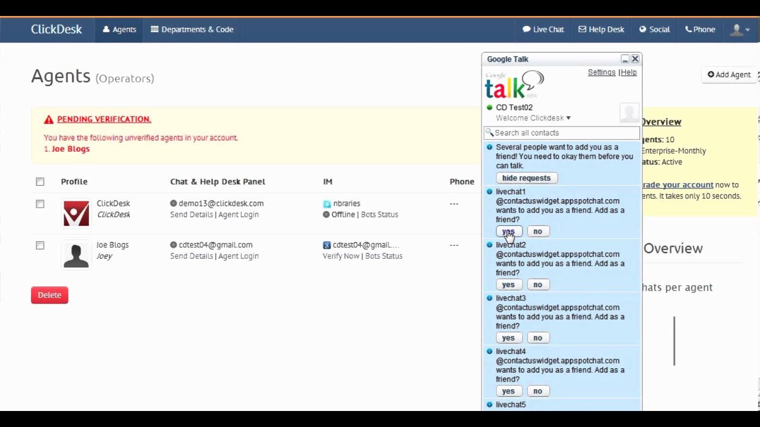Click the info icon beside livechat3
Viewport: 760px width, 427px height.
coord(490,298)
